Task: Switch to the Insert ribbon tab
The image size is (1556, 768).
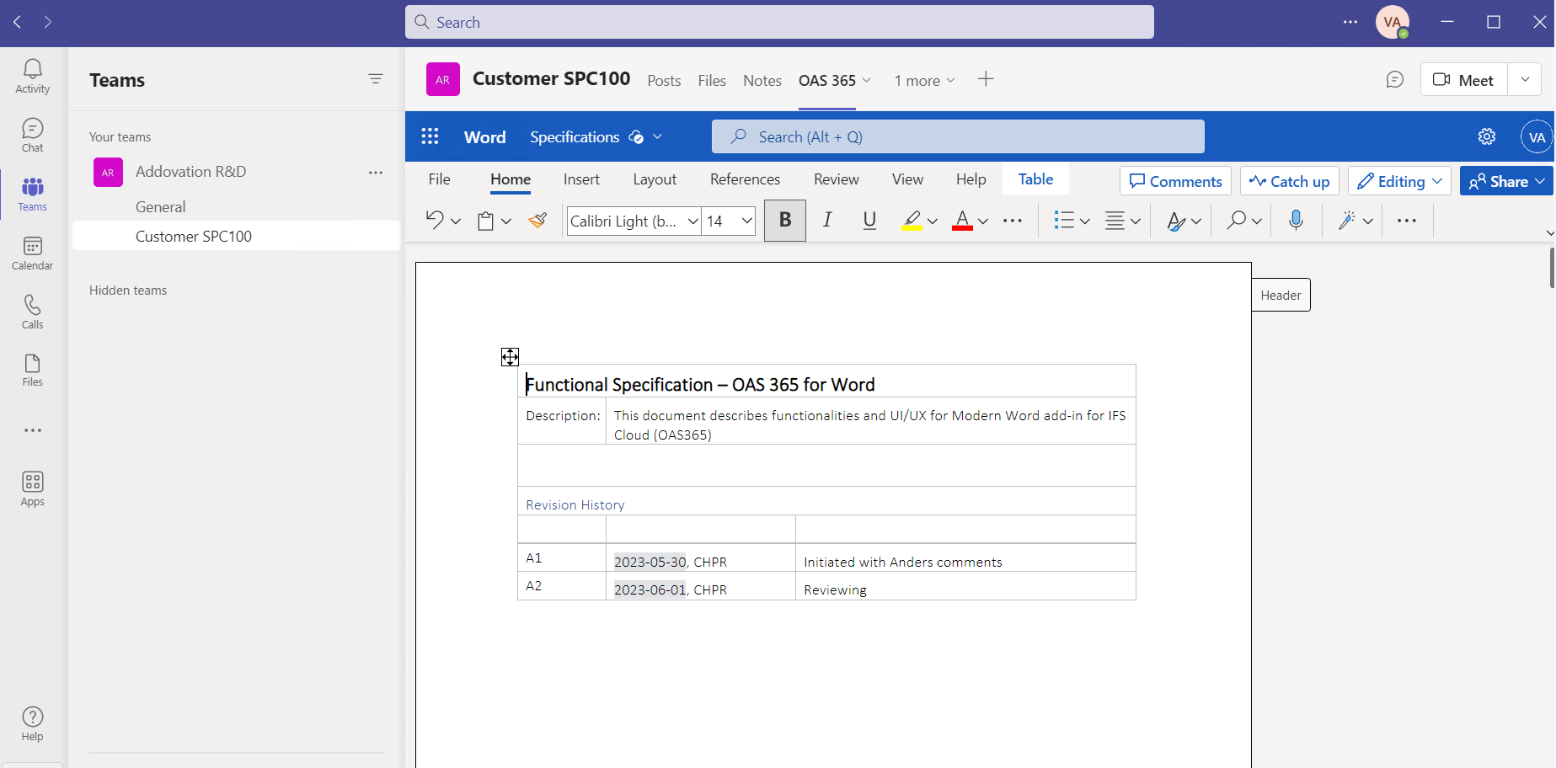Action: click(581, 179)
